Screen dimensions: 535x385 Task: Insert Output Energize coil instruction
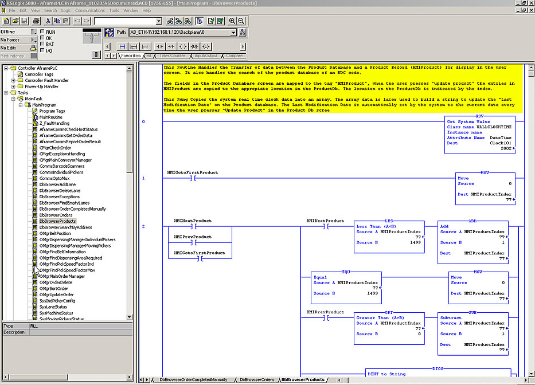[x=182, y=46]
